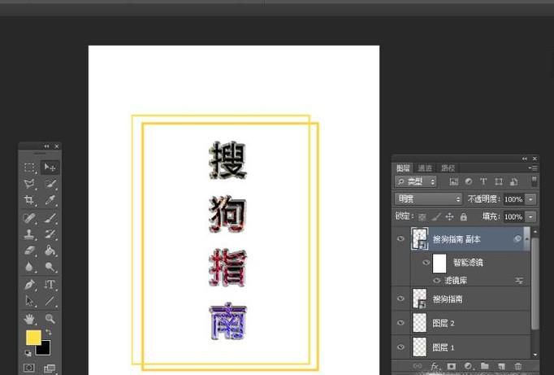This screenshot has height=375, width=554.
Task: Select the 图层 1 layer
Action: pos(461,347)
